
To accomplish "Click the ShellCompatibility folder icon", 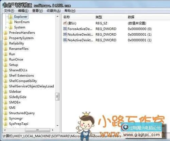I will click(x=5, y=81).
